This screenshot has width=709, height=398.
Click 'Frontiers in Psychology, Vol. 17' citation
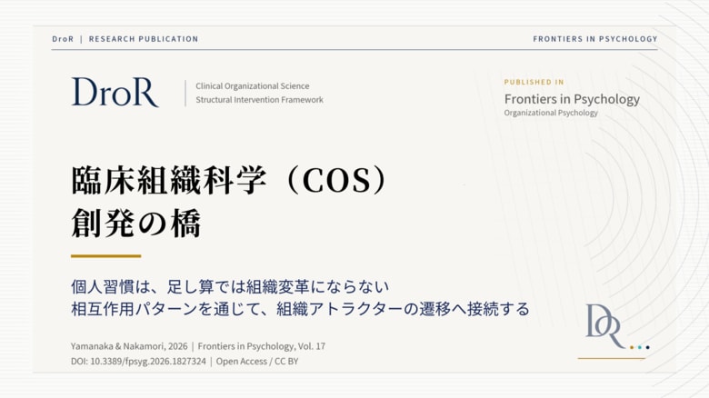(x=262, y=346)
